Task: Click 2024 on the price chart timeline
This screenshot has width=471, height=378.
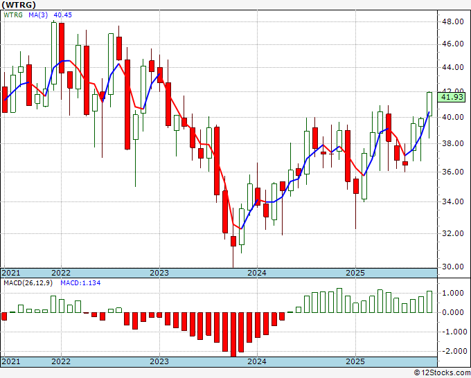Action: pos(257,273)
